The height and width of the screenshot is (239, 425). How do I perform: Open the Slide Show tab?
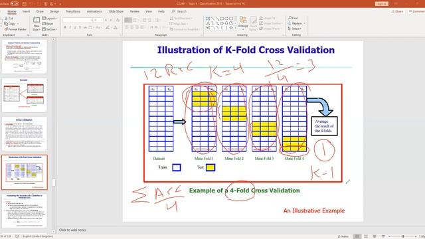click(116, 11)
